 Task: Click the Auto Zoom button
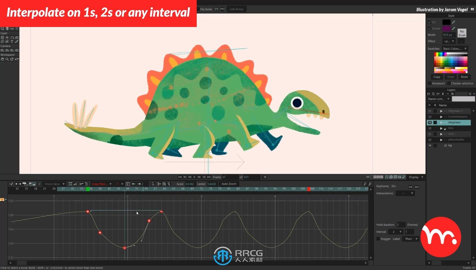point(229,184)
